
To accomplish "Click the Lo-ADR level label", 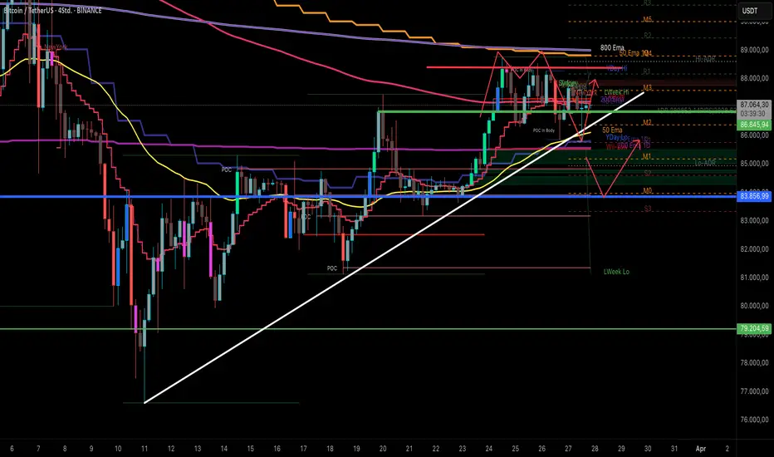I will click(x=705, y=163).
